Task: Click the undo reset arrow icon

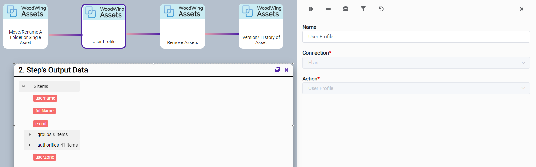Action: coord(381,9)
